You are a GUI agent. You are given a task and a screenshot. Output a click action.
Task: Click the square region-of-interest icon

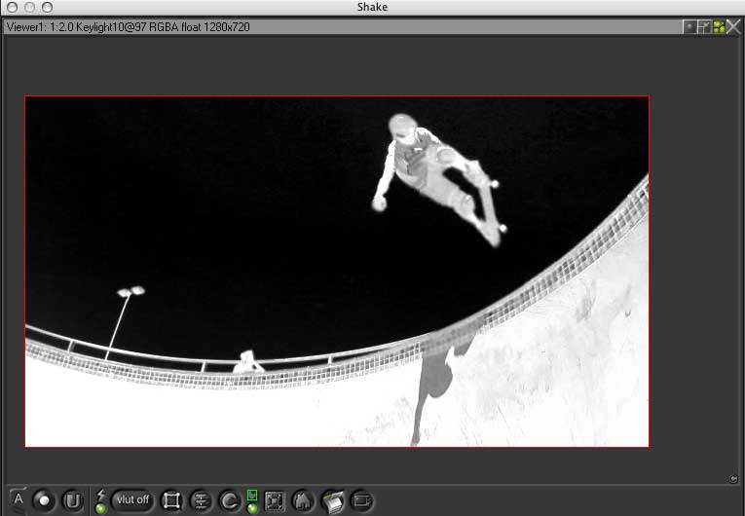point(171,500)
